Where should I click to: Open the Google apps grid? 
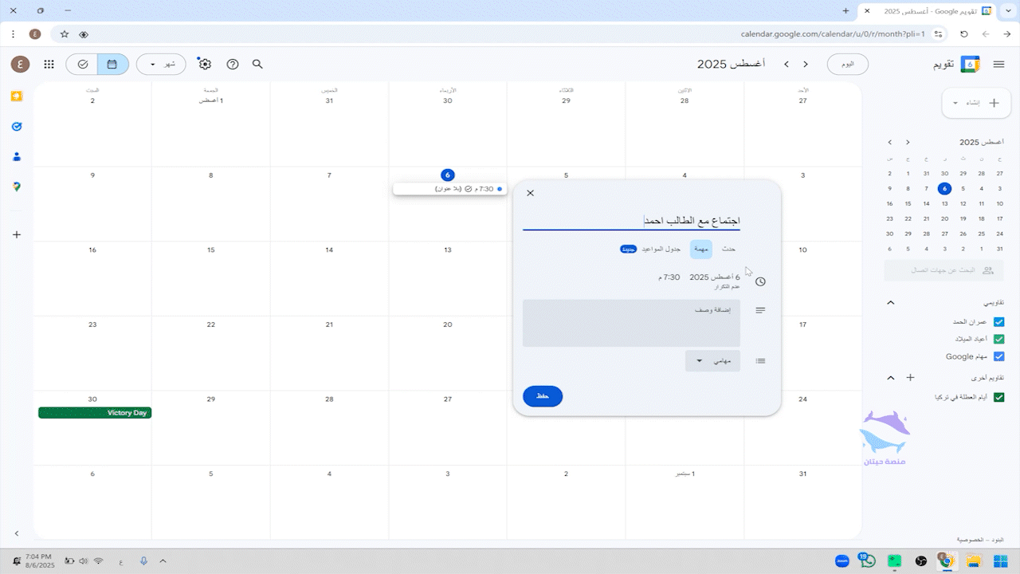click(x=49, y=65)
